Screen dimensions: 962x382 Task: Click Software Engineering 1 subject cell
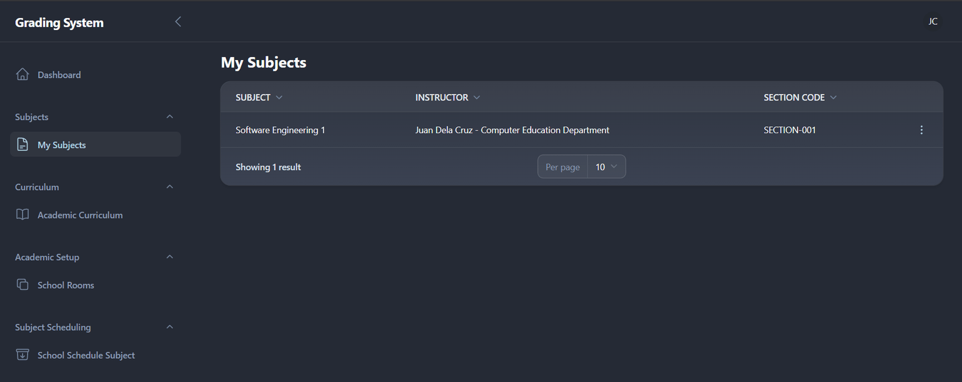tap(281, 130)
